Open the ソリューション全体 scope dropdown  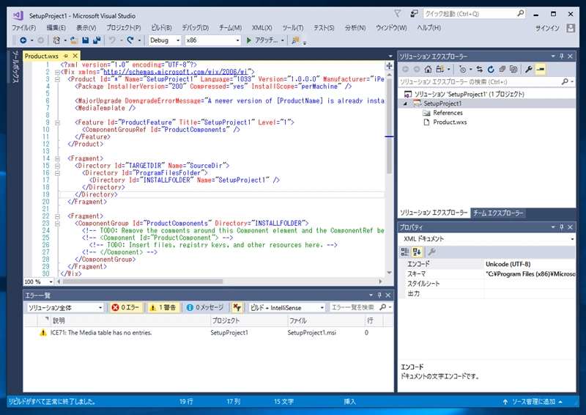coord(64,308)
